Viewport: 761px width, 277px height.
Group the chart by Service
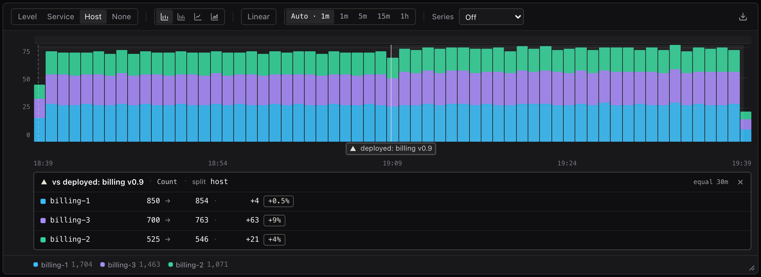point(61,17)
